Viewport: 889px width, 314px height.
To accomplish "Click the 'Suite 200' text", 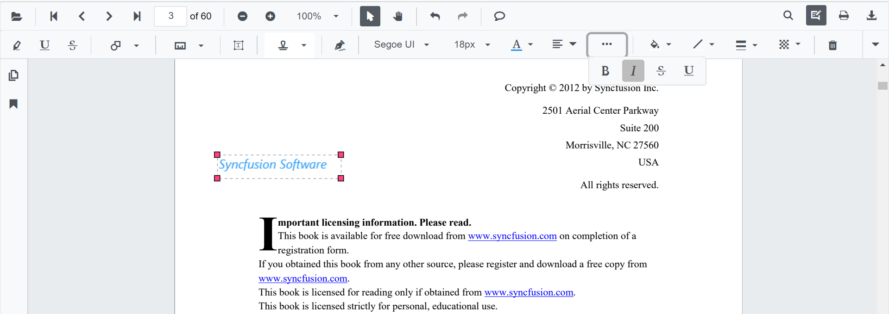I will pyautogui.click(x=639, y=128).
